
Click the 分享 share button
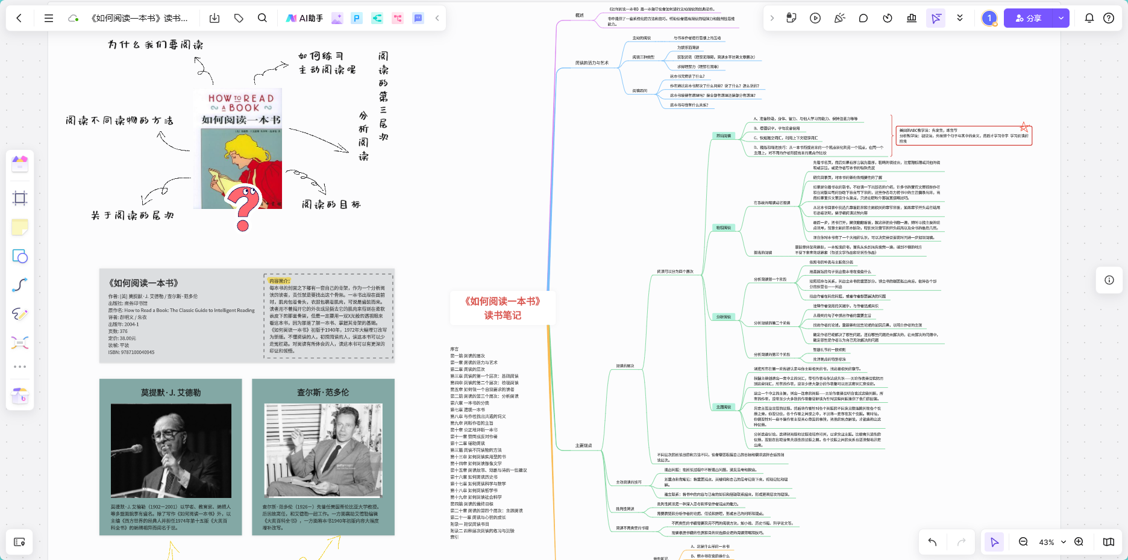pos(1029,18)
